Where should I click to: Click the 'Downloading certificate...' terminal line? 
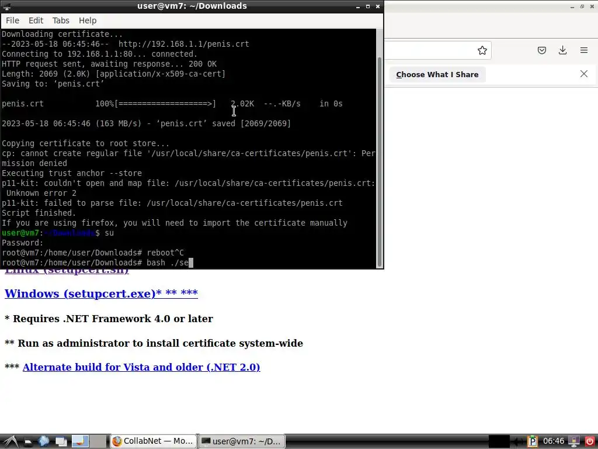point(62,34)
